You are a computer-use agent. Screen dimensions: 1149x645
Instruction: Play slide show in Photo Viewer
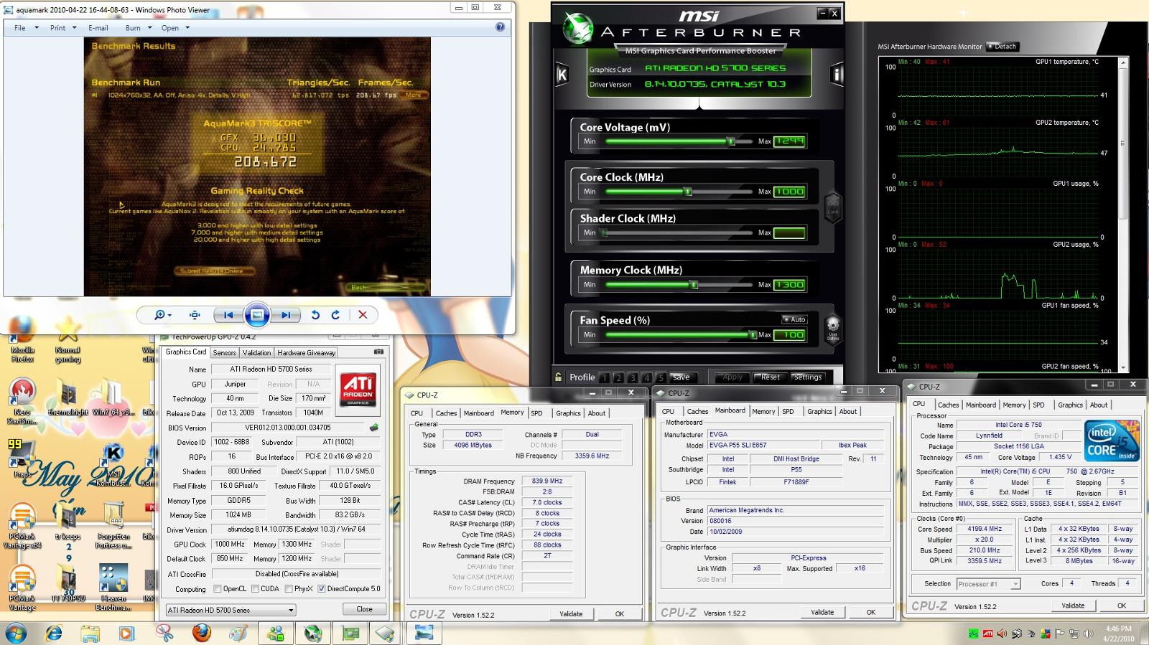[257, 315]
